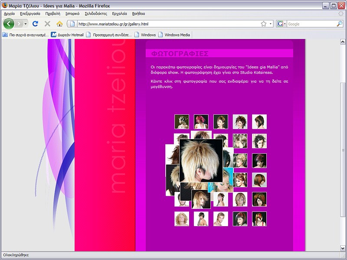Viewport: 347px width, 260px height.
Task: Open the spiky brown-red hair thumbnail on light background
Action: (240, 122)
